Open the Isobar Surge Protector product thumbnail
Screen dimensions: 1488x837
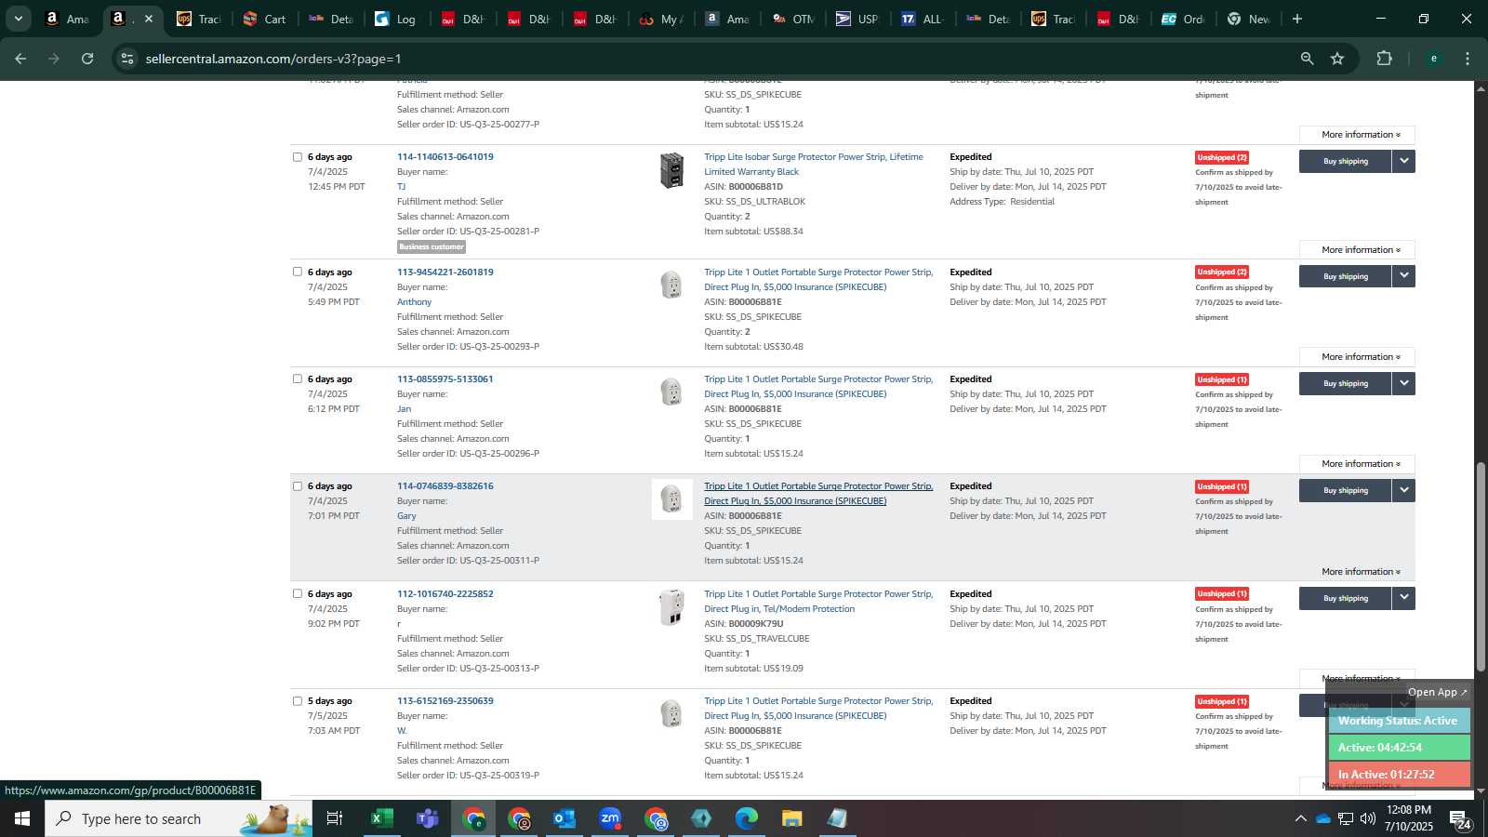coord(671,170)
